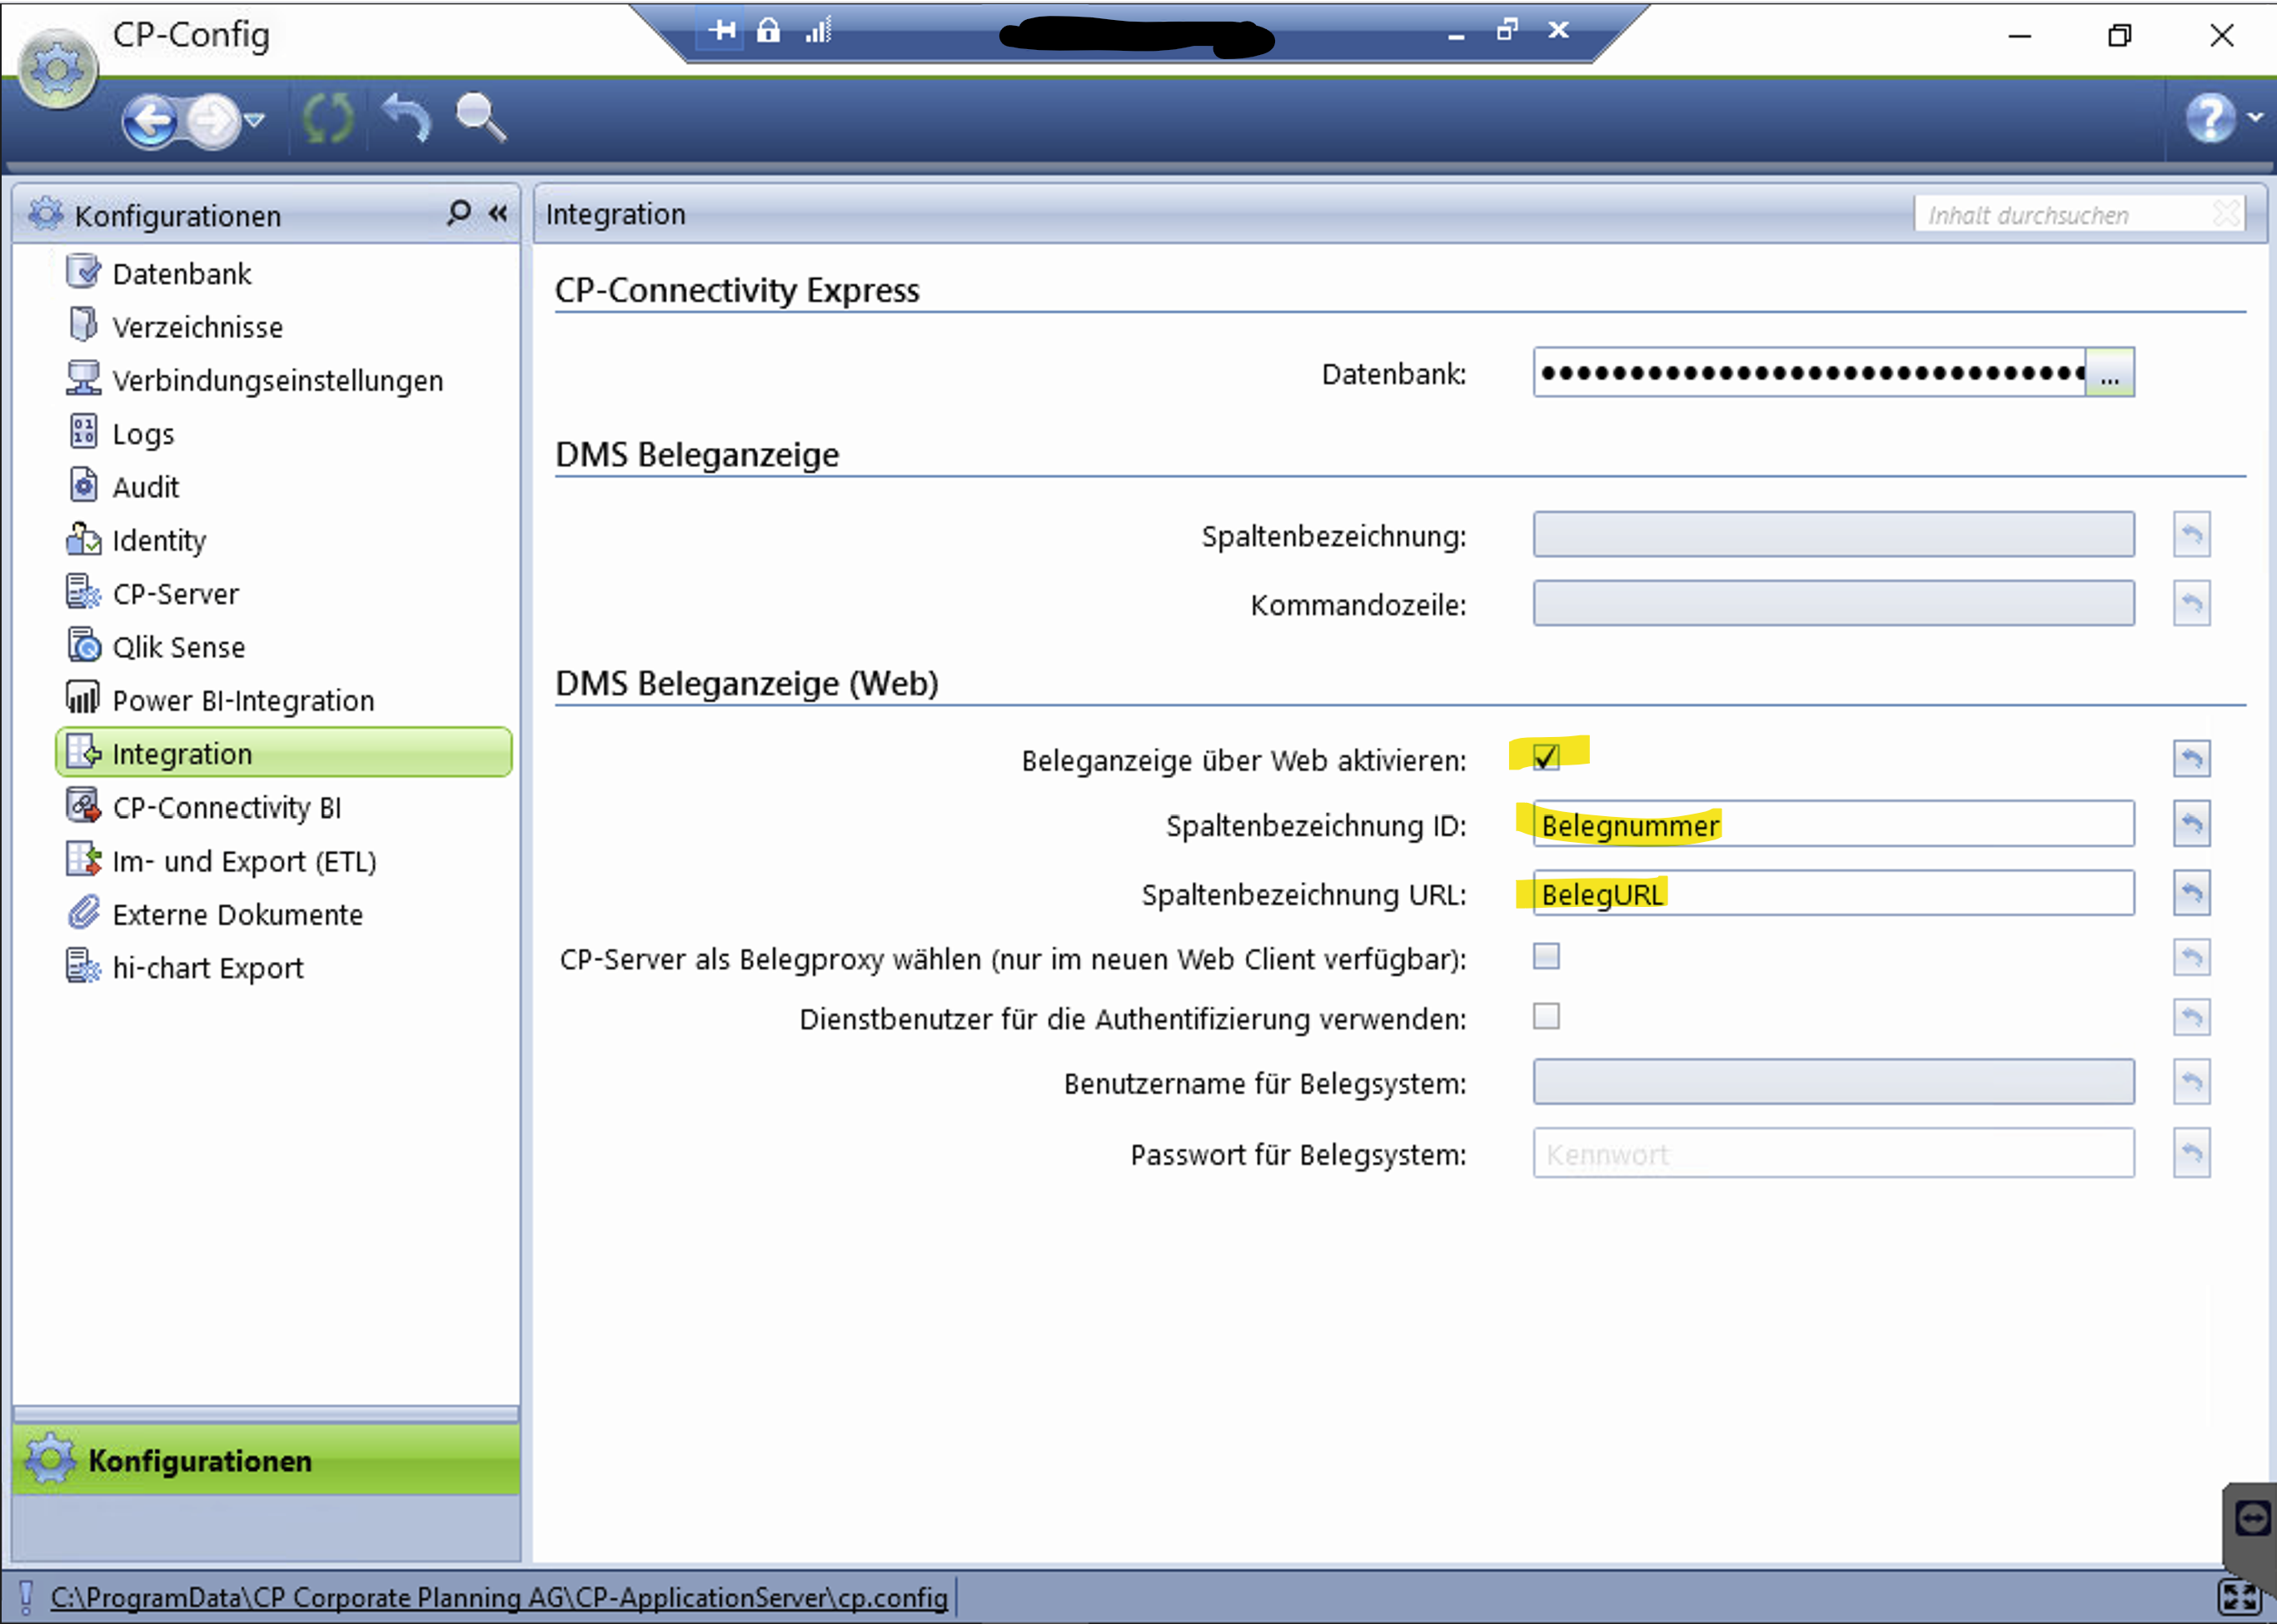Open the Qlik Sense configuration
2277x1624 pixels.
tap(178, 647)
